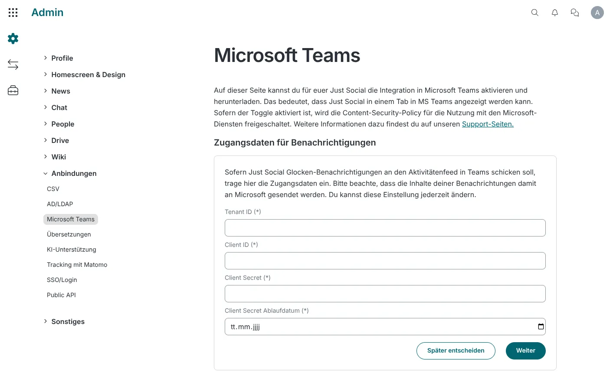Open the chat bubbles icon in header
This screenshot has height=379, width=613.
click(x=575, y=13)
